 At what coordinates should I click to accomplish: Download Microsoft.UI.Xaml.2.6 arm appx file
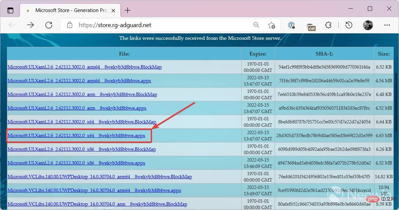pos(77,108)
